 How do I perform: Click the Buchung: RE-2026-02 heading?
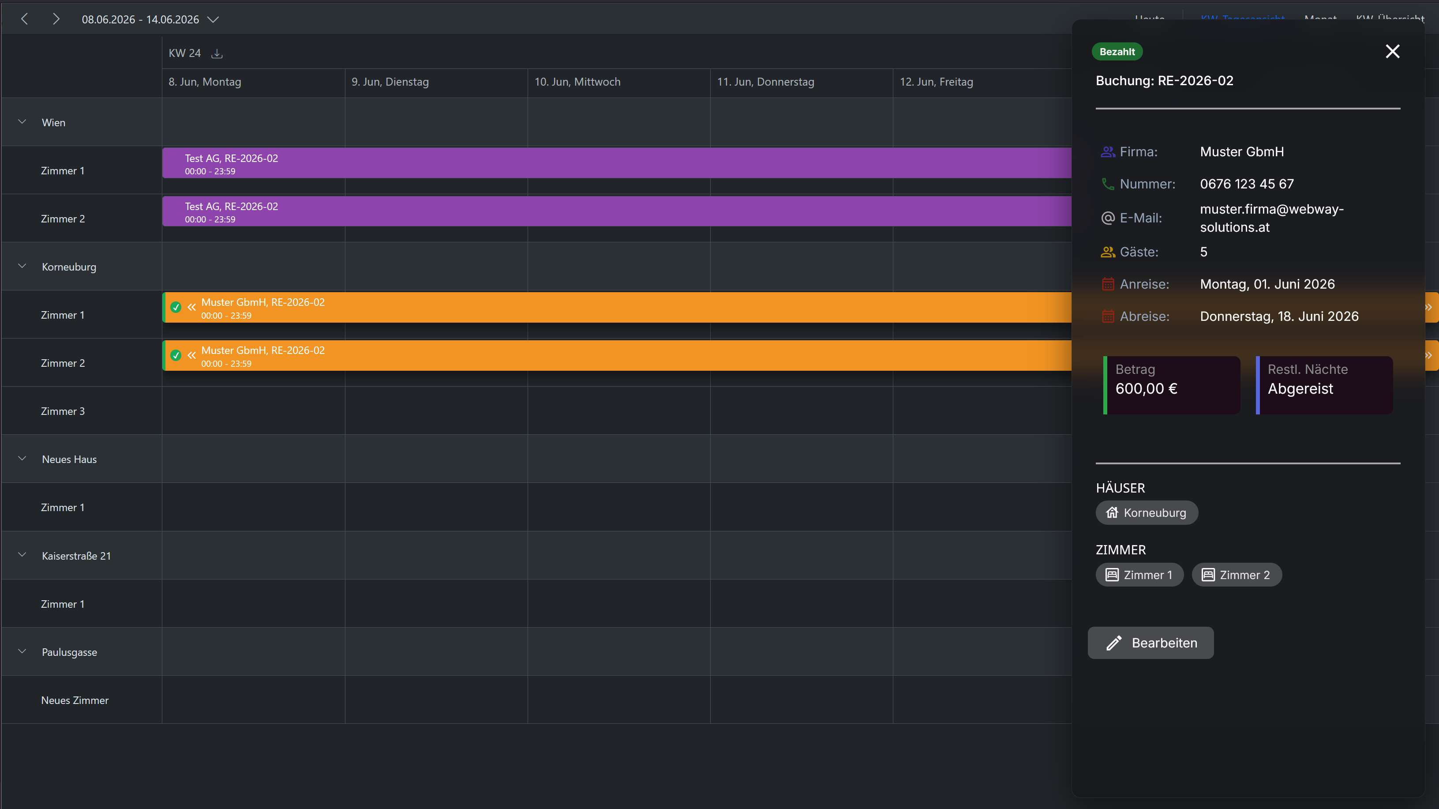1164,80
